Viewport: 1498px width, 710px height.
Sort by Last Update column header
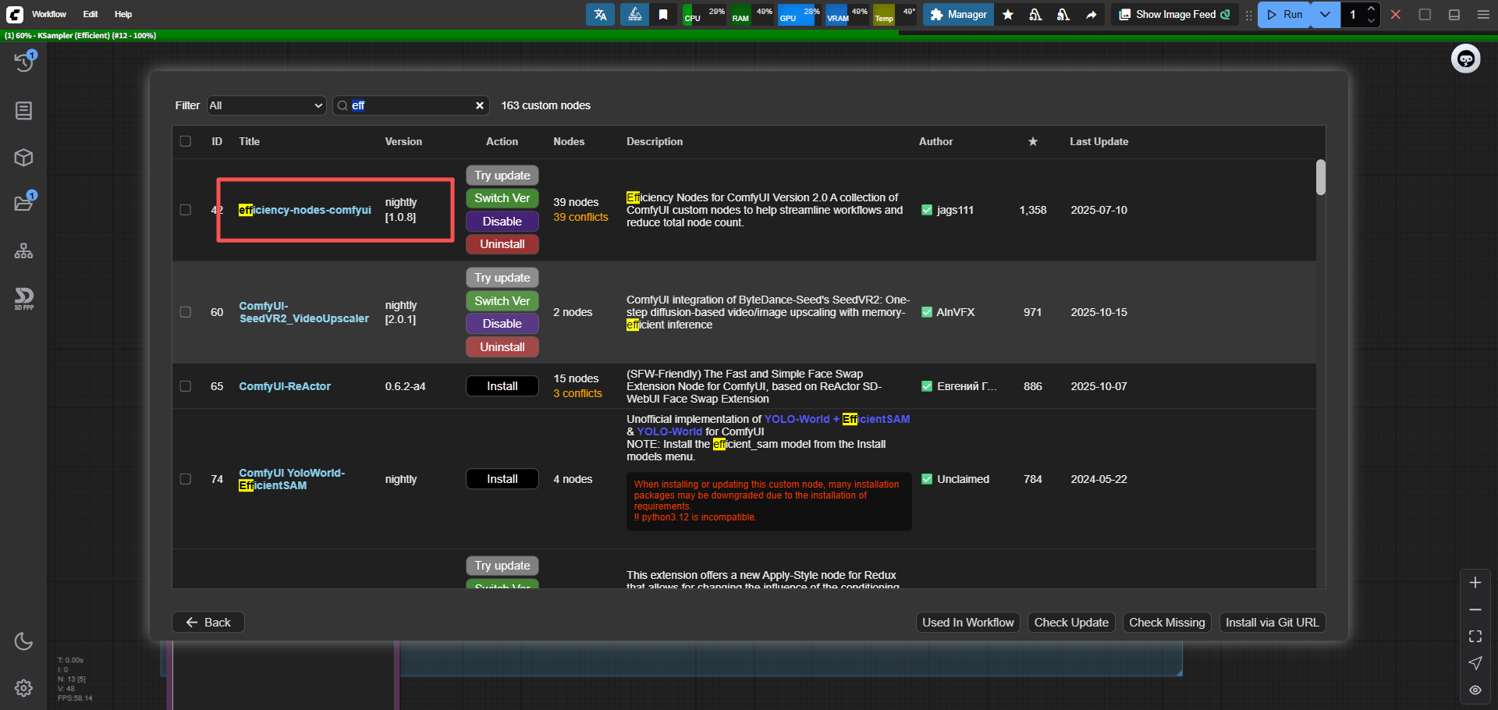coord(1099,141)
